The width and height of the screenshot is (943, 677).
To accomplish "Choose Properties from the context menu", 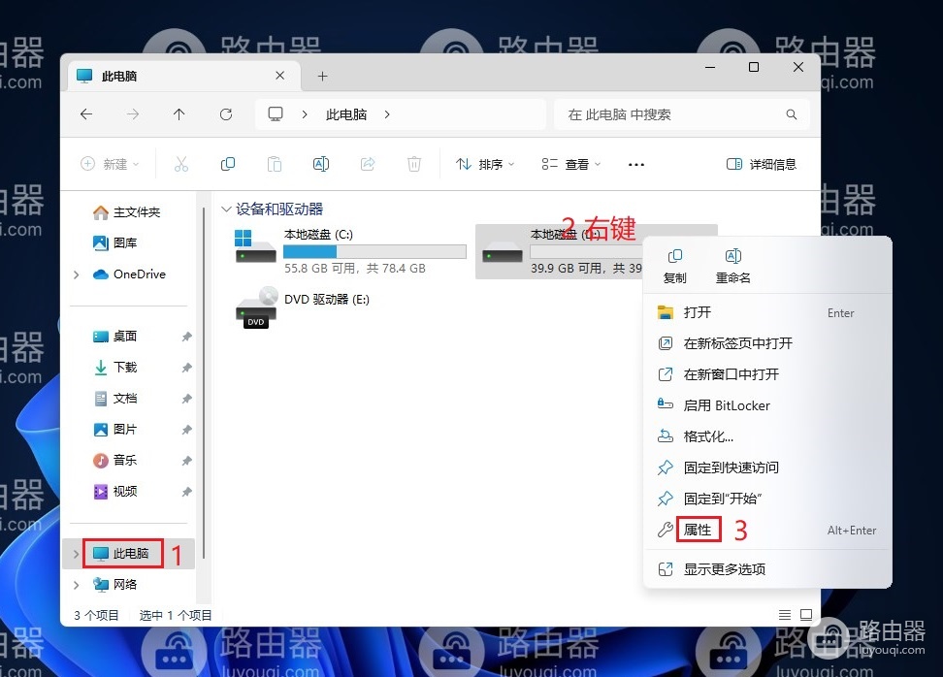I will (x=767, y=530).
